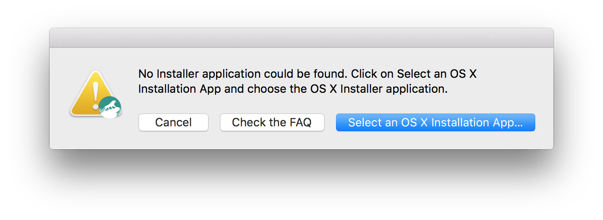The image size is (603, 220).
Task: Select the blue default button to pick installer
Action: click(436, 122)
